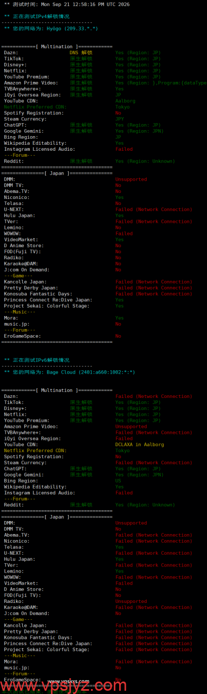This screenshot has width=207, height=694.
Task: Click 'Failed (Network Connection)' next to IPv6 Dazn
Action: (153, 396)
